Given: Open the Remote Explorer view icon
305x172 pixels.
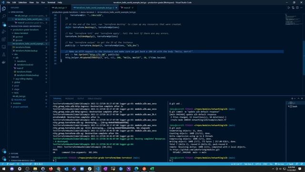Looking at the screenshot, I should click(x=4, y=47).
